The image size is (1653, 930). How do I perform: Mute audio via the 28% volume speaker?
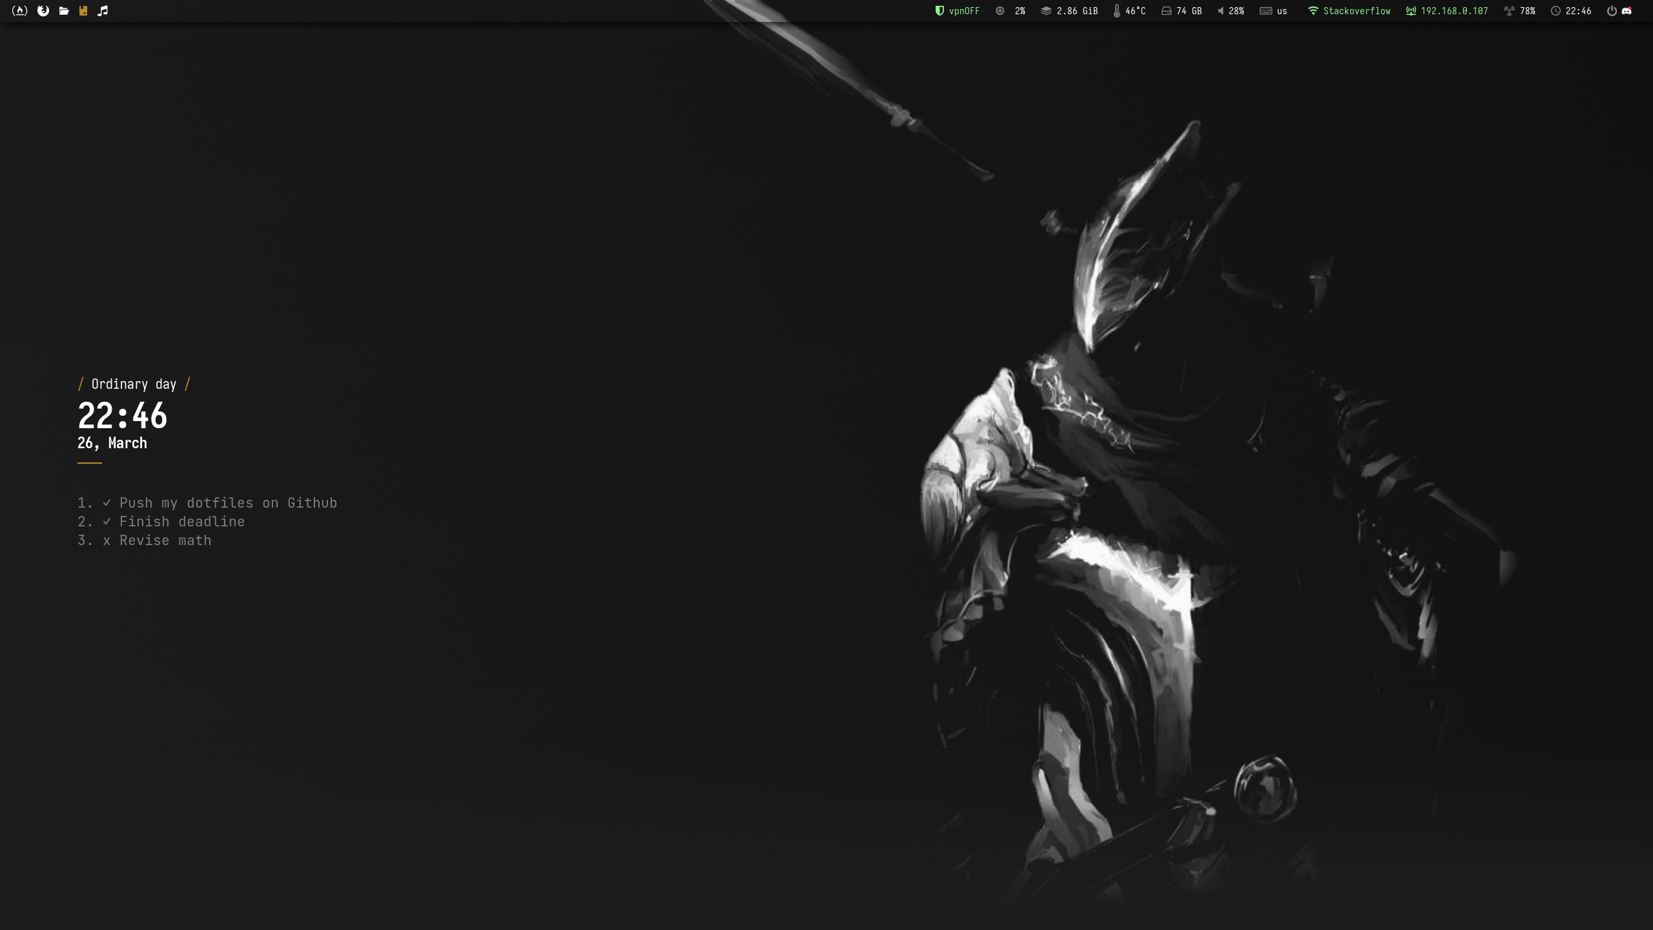(1220, 11)
